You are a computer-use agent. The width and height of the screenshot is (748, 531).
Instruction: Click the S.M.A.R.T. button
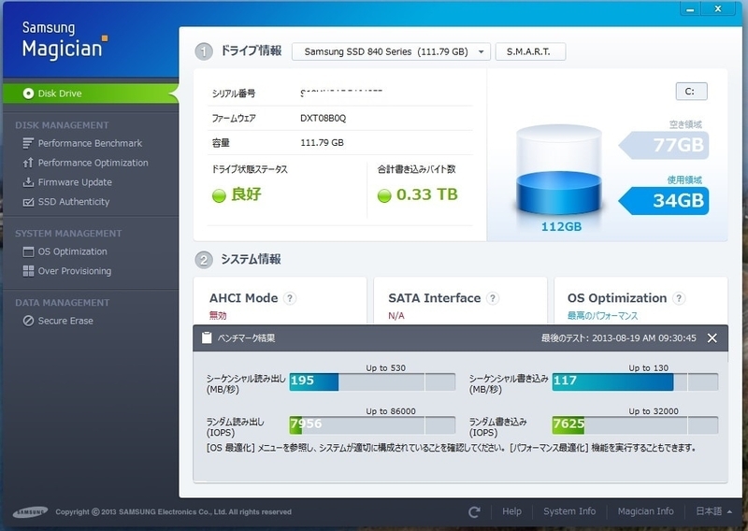[x=530, y=51]
